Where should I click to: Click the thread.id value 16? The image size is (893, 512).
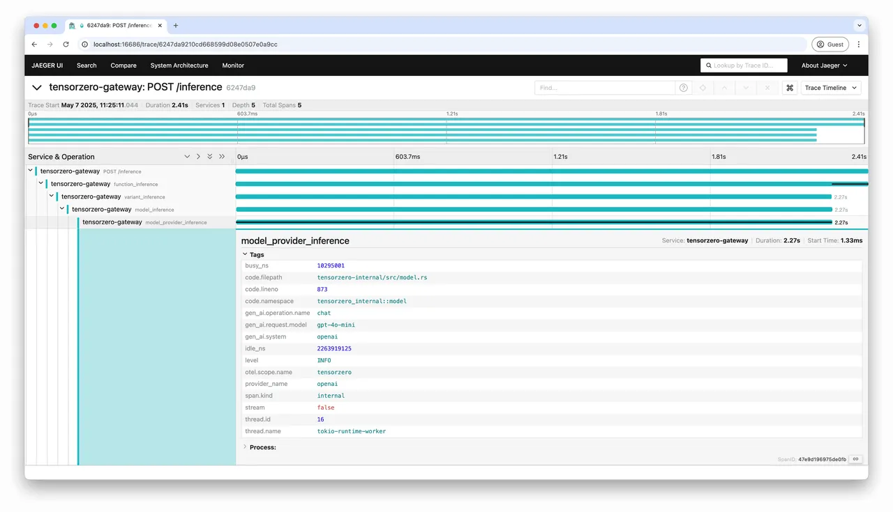pyautogui.click(x=321, y=419)
